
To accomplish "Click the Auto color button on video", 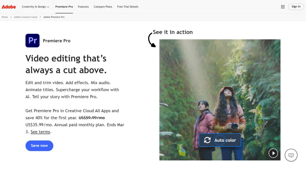I will tap(220, 140).
